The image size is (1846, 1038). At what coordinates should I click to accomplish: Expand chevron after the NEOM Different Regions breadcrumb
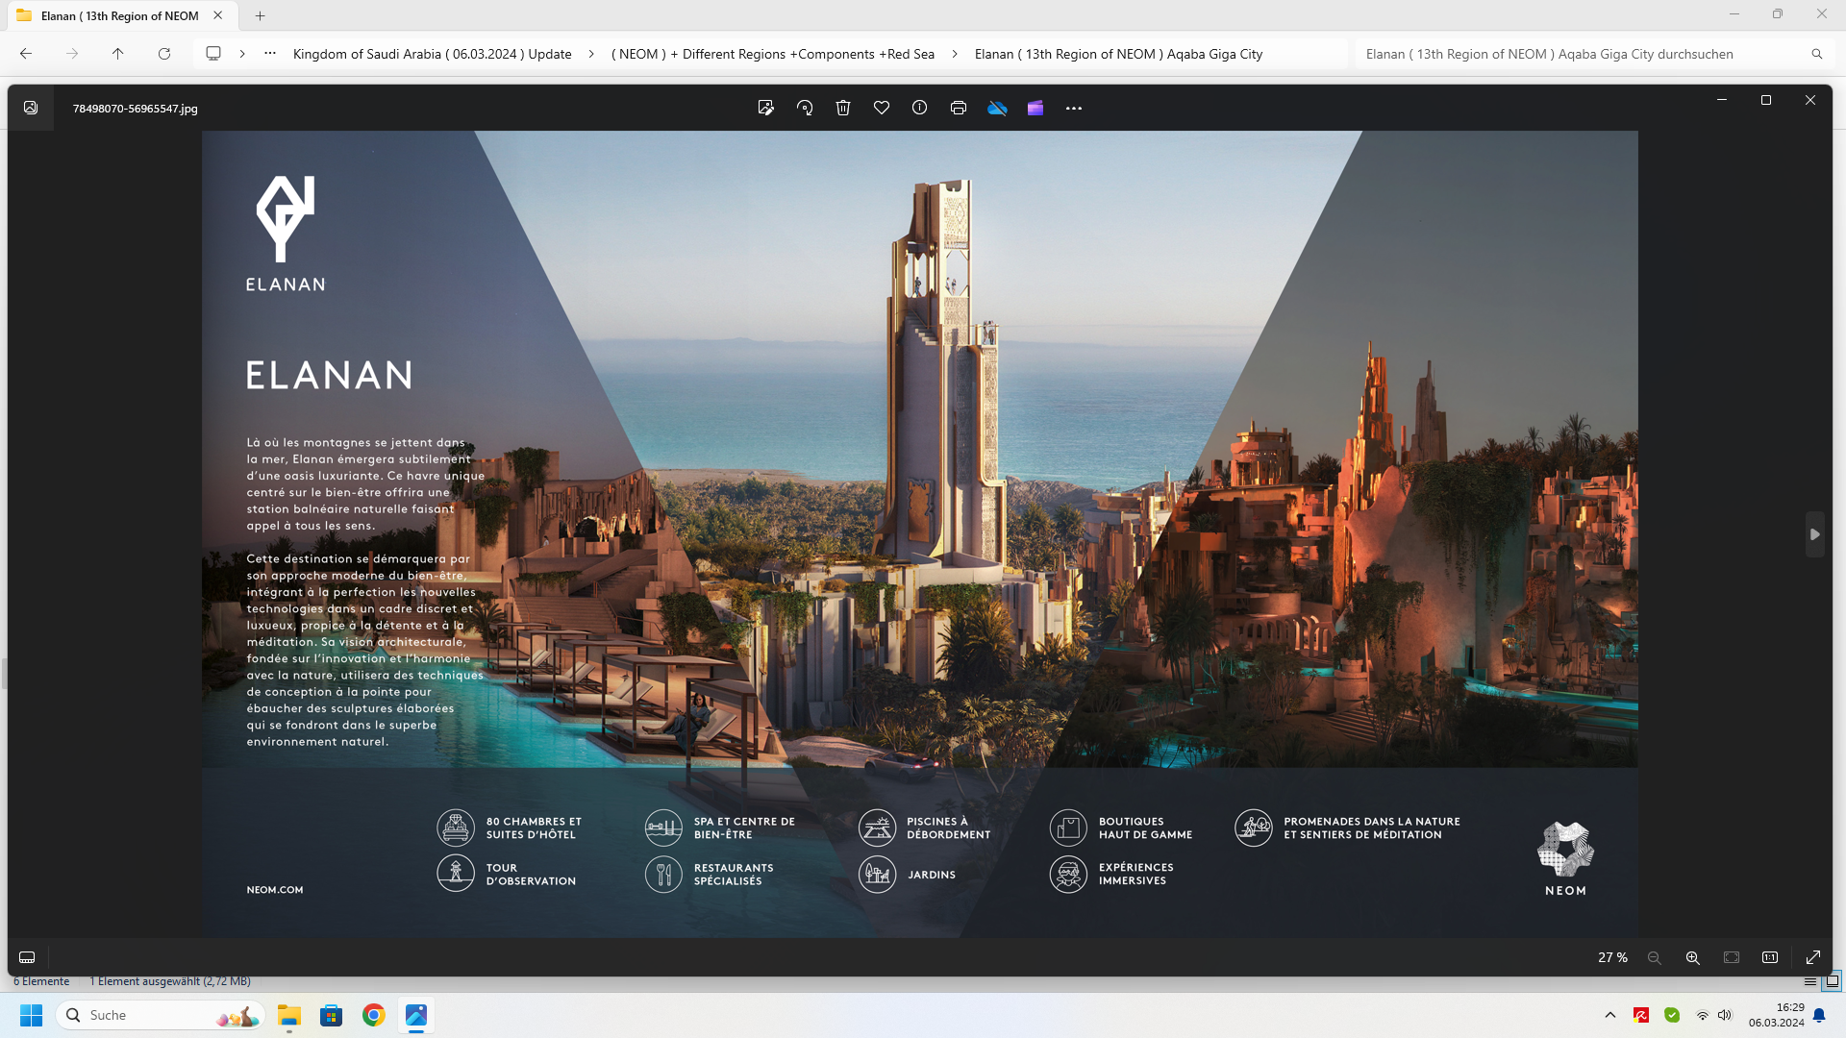(x=955, y=54)
